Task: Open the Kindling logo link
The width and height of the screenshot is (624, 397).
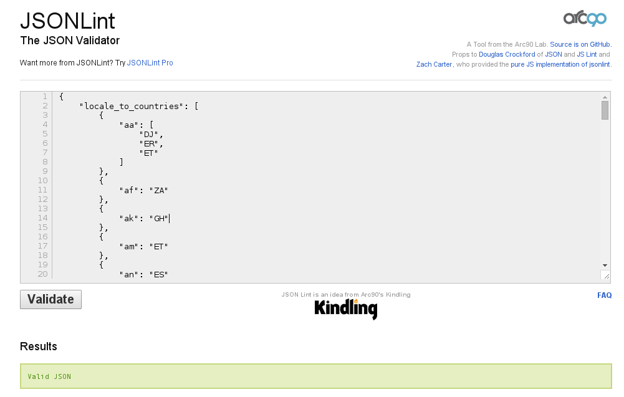Action: point(346,309)
